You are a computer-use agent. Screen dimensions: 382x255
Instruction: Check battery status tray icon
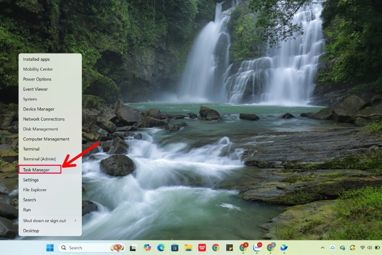click(378, 248)
